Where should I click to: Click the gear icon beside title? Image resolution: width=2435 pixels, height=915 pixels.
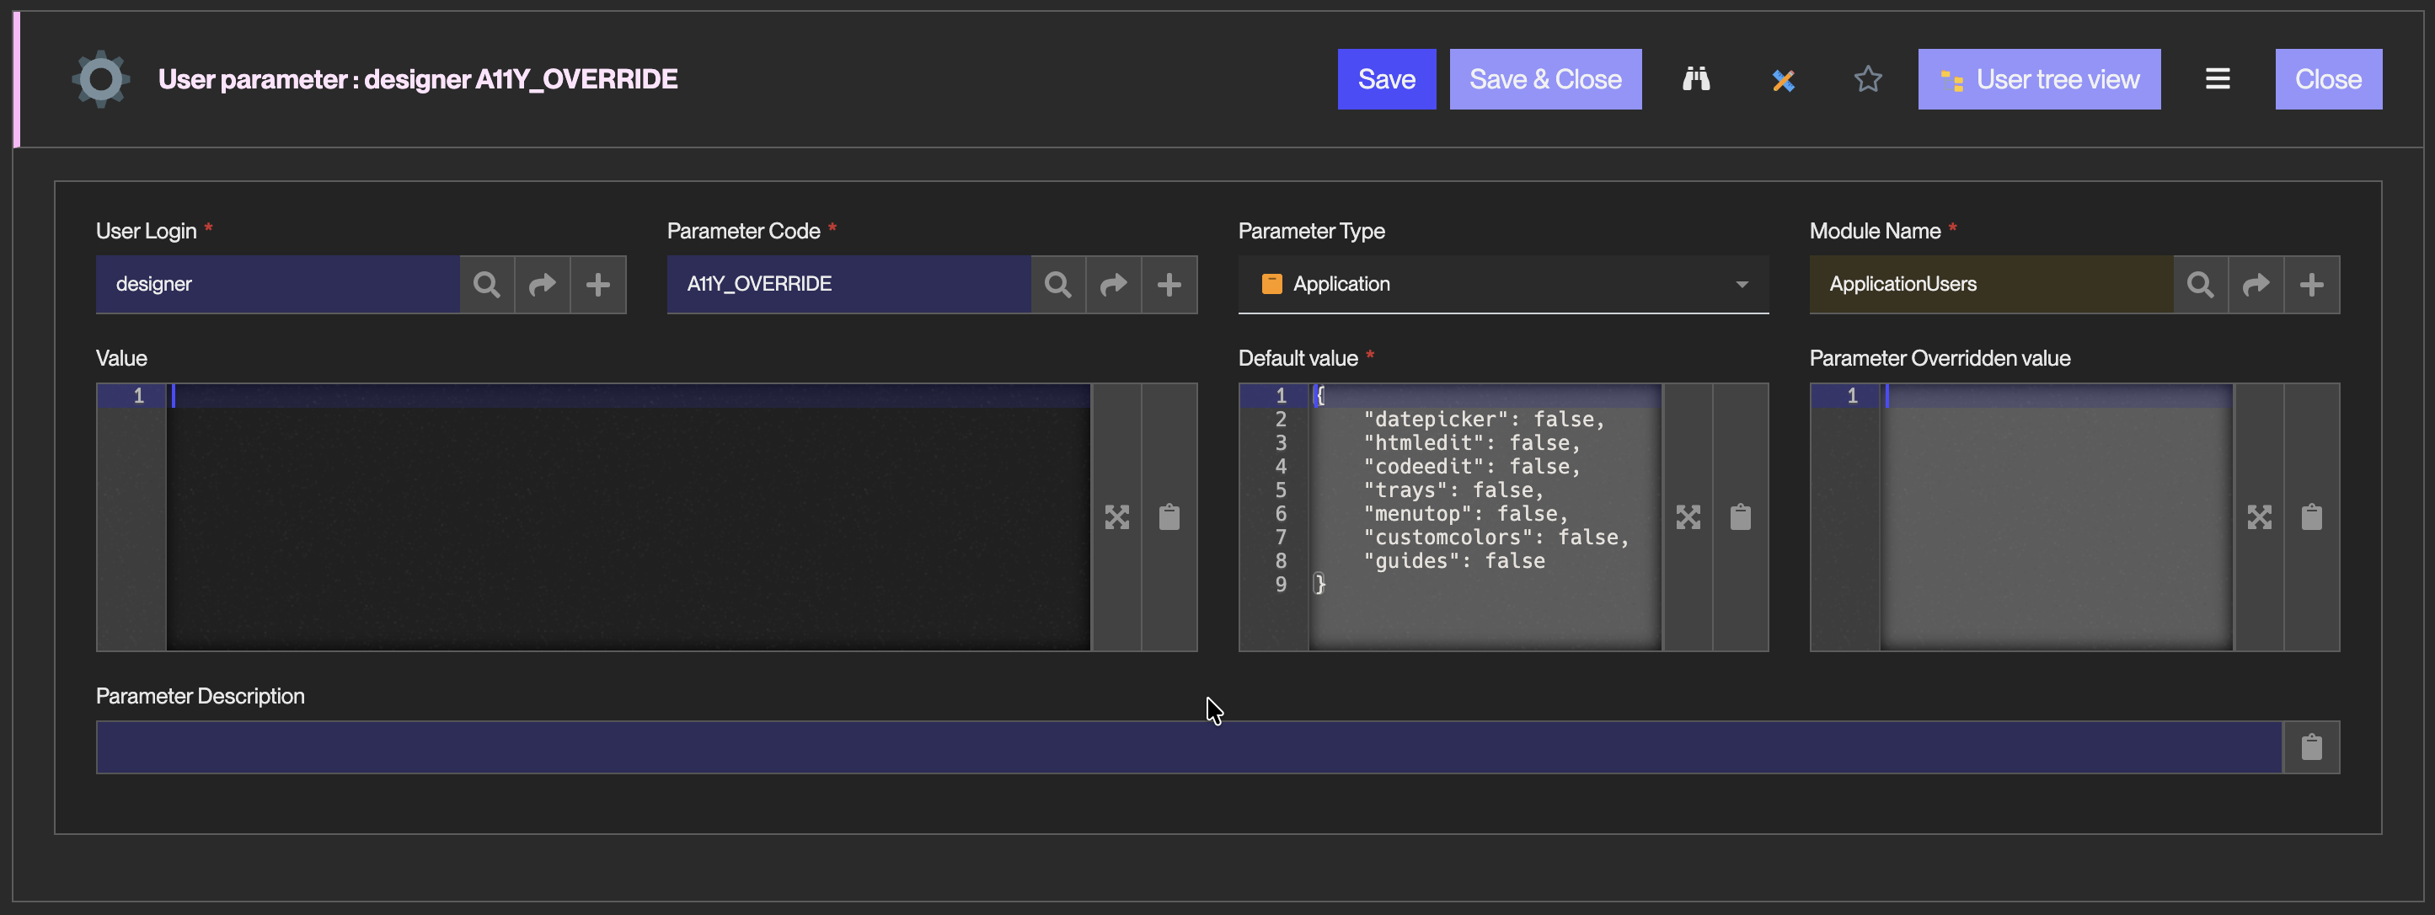coord(100,79)
